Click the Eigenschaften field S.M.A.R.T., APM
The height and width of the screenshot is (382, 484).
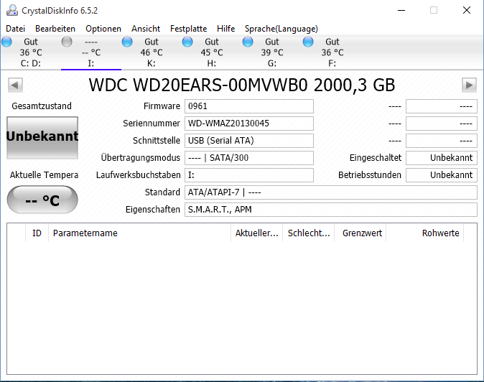click(x=331, y=210)
